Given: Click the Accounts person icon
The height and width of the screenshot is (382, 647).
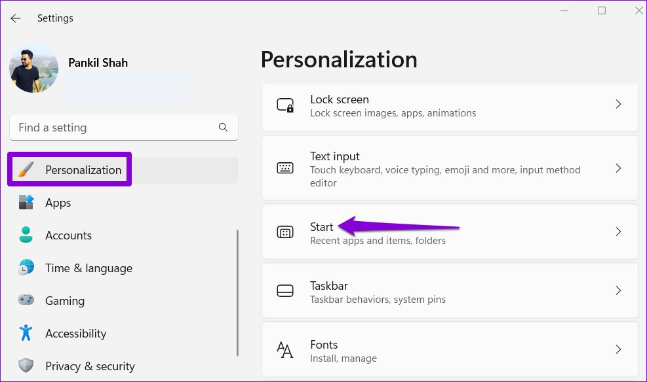Looking at the screenshot, I should (x=26, y=235).
